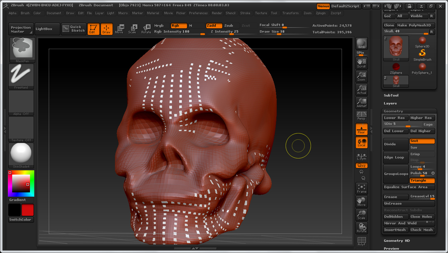Click the SwitchColor button
Viewport: 448px width, 253px height.
21,220
